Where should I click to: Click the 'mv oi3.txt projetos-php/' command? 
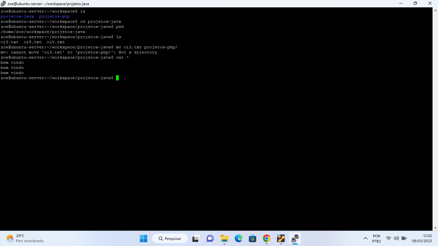click(147, 47)
